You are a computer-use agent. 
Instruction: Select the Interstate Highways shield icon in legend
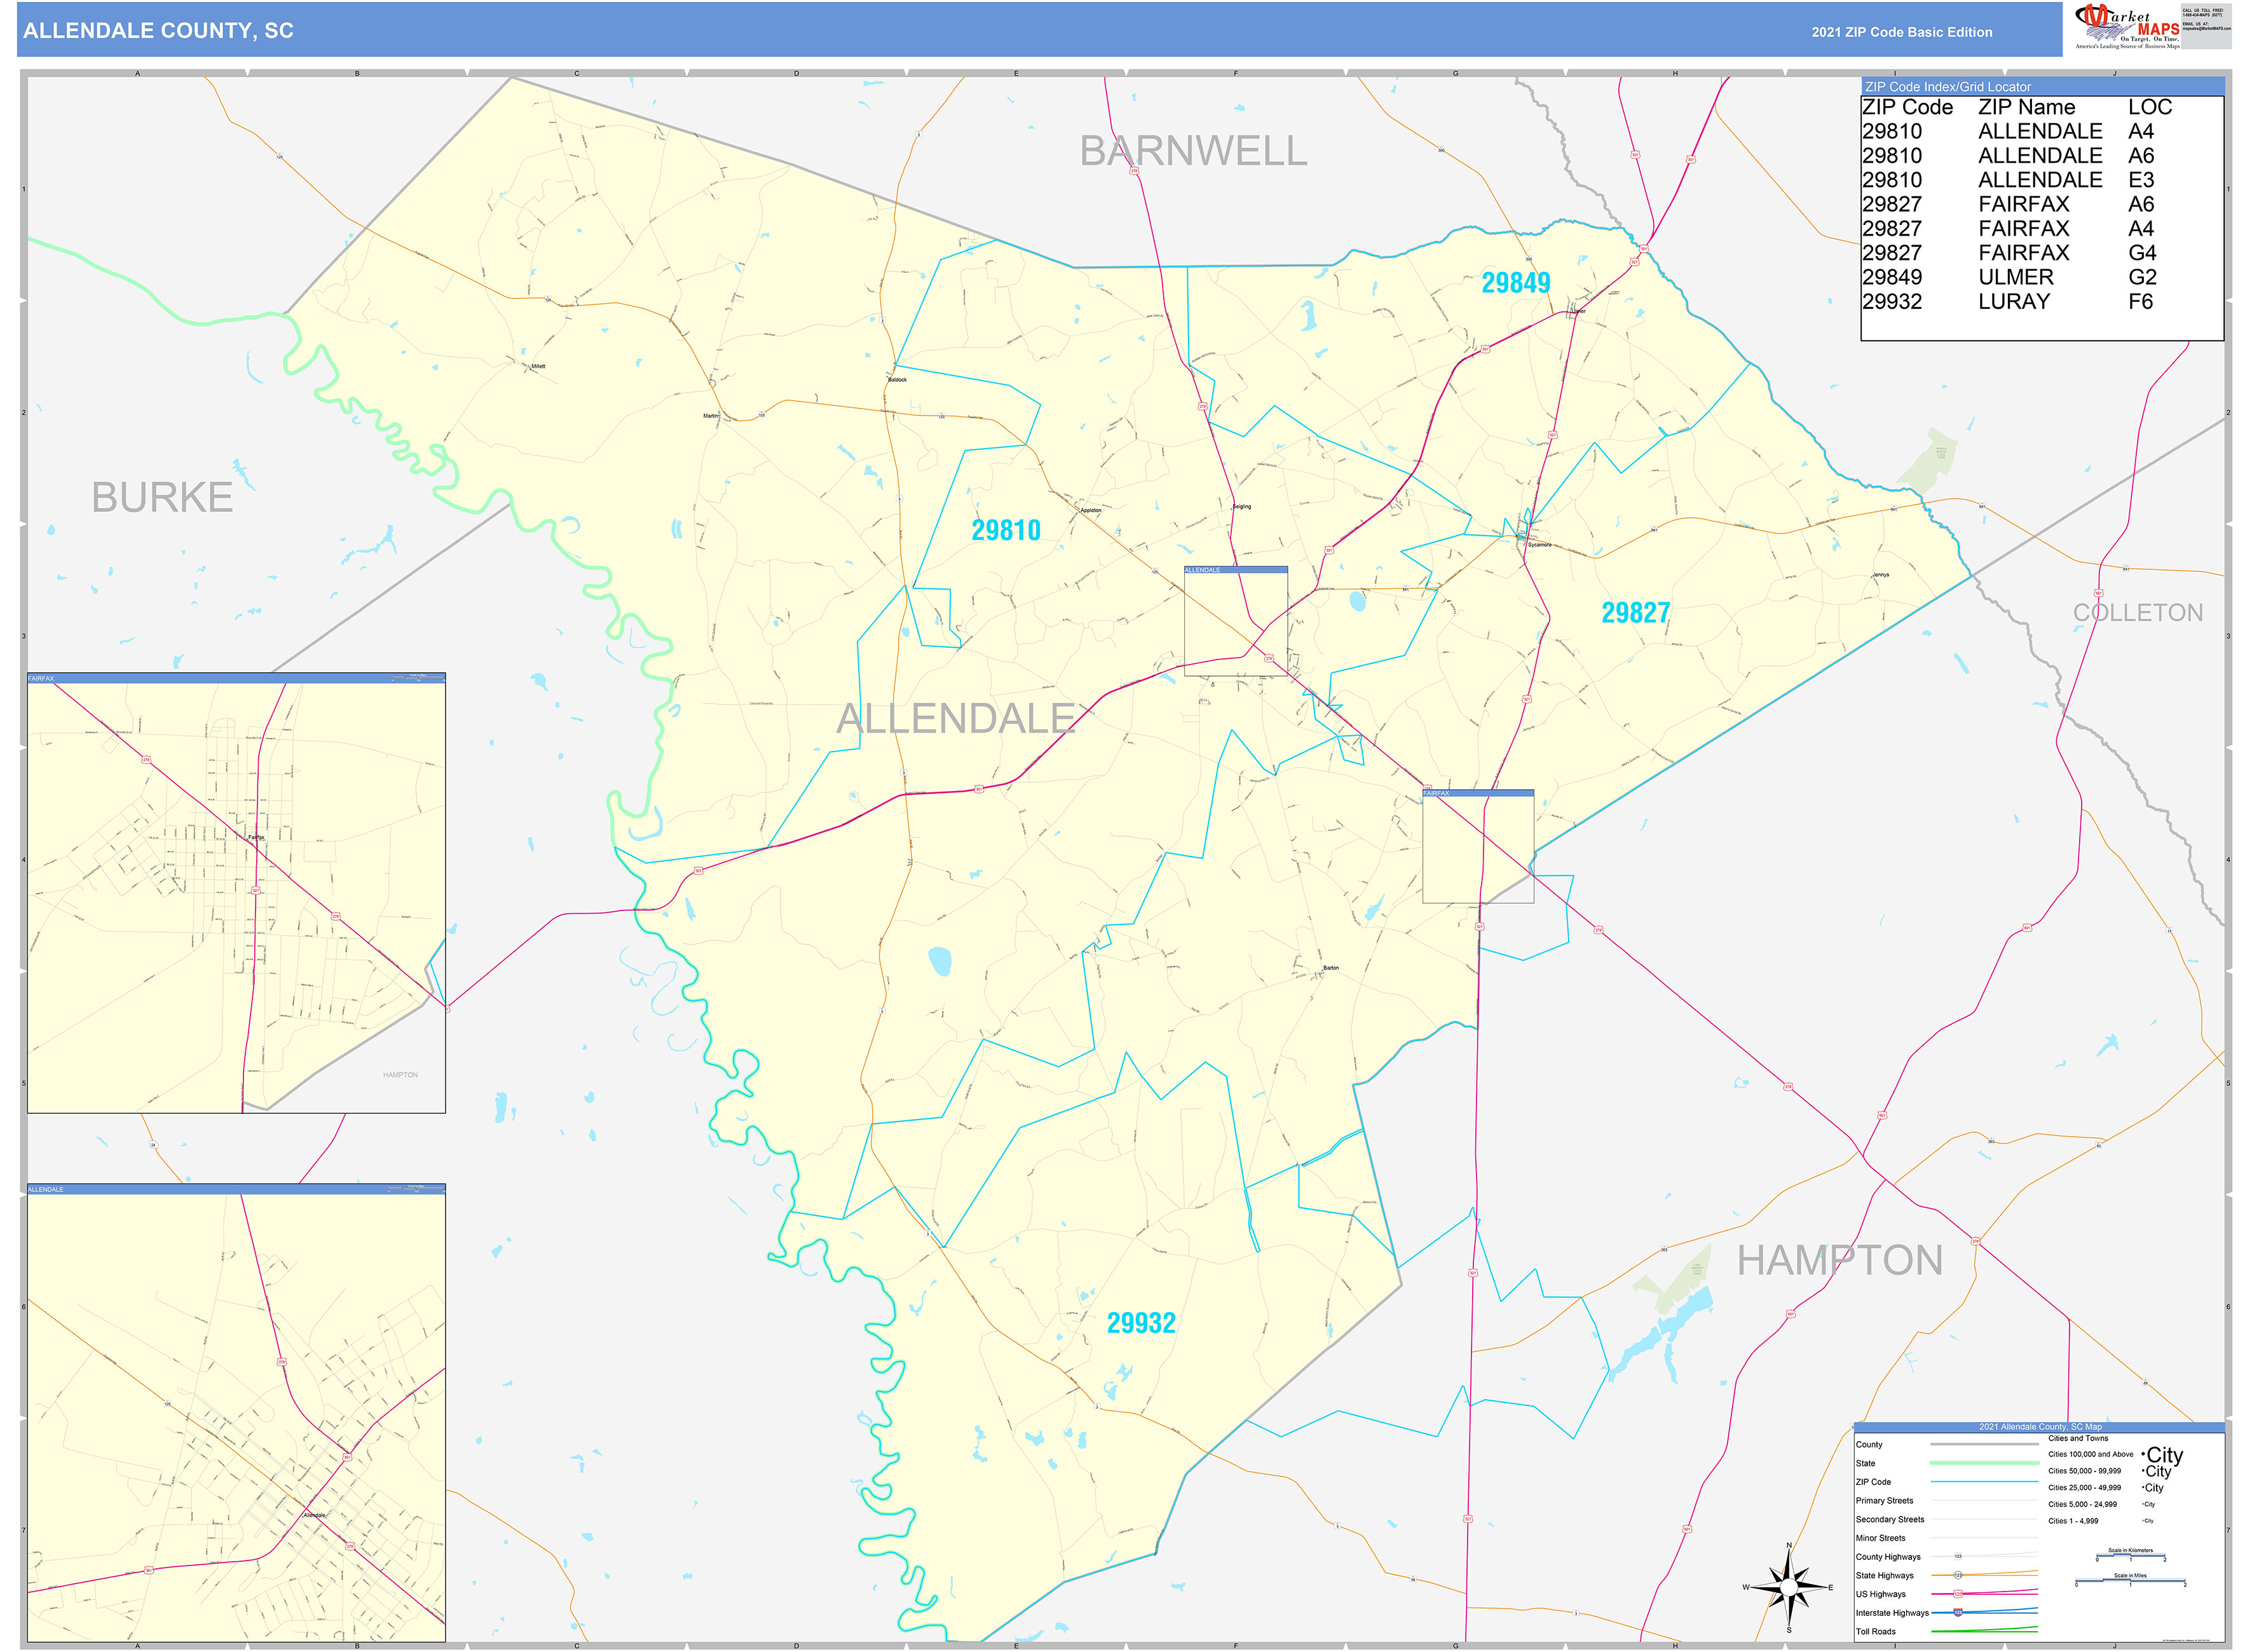(1958, 1613)
